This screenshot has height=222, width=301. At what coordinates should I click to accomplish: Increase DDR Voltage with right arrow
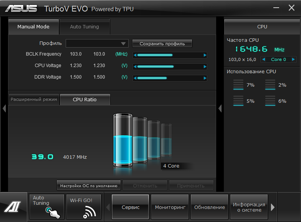click(205, 78)
